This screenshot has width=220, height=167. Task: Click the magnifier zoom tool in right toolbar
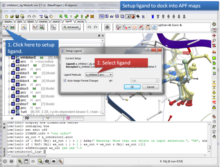[x=214, y=41]
